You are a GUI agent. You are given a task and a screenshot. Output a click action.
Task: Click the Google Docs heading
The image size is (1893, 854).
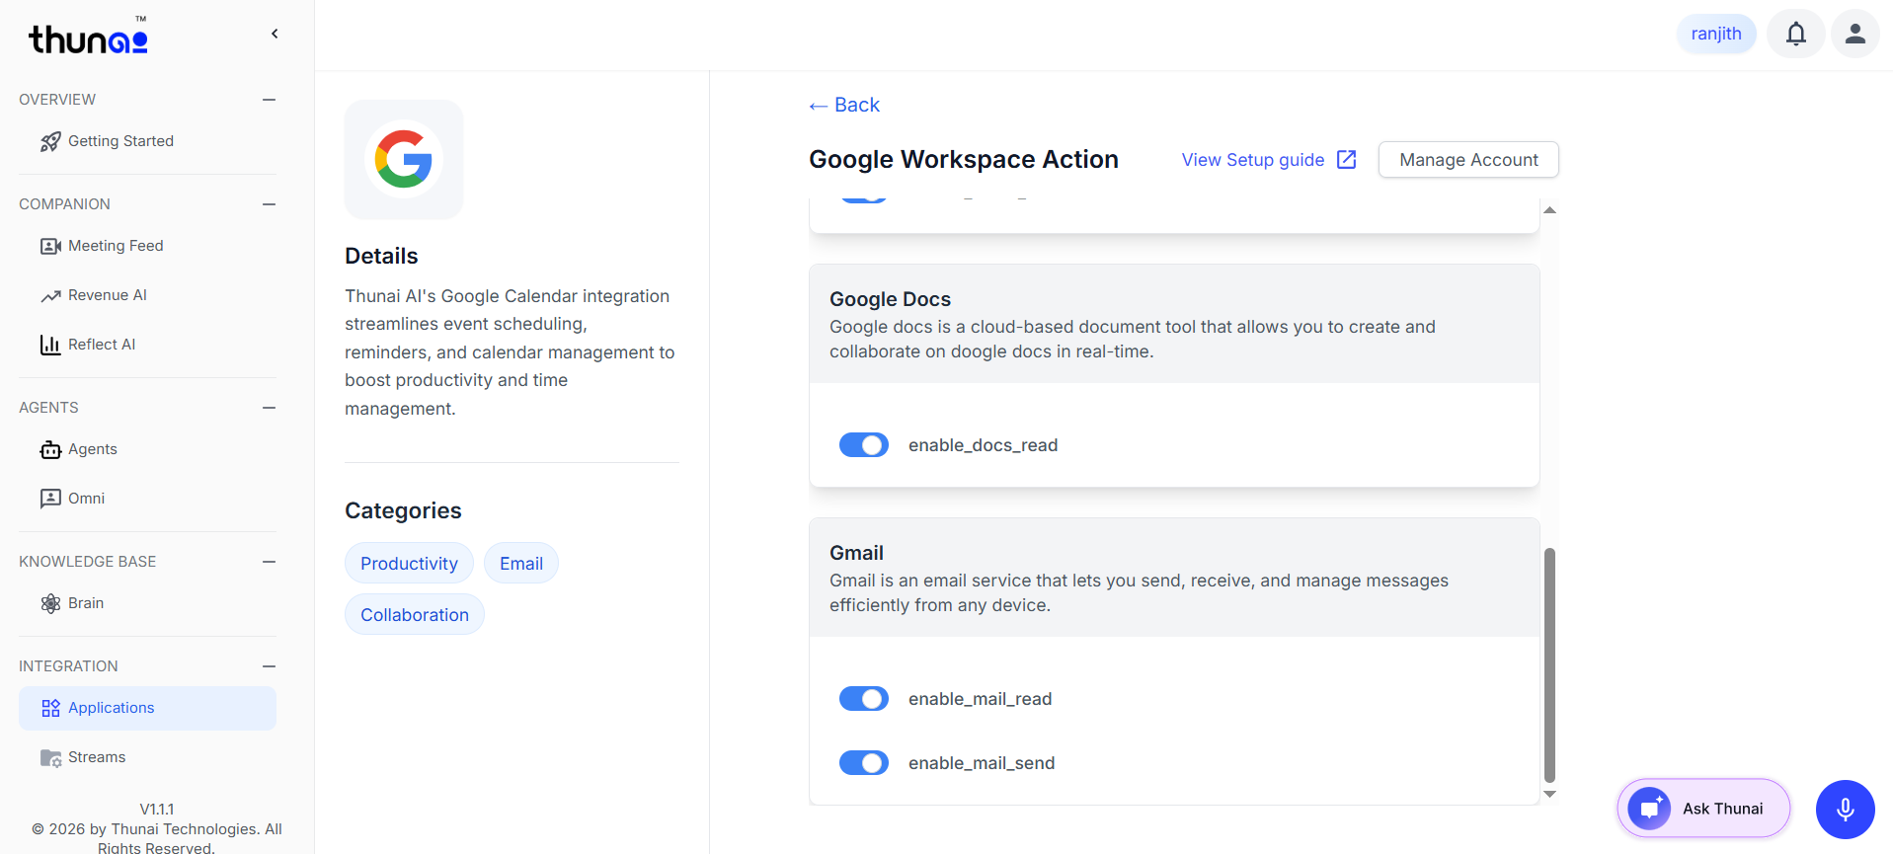tap(890, 299)
